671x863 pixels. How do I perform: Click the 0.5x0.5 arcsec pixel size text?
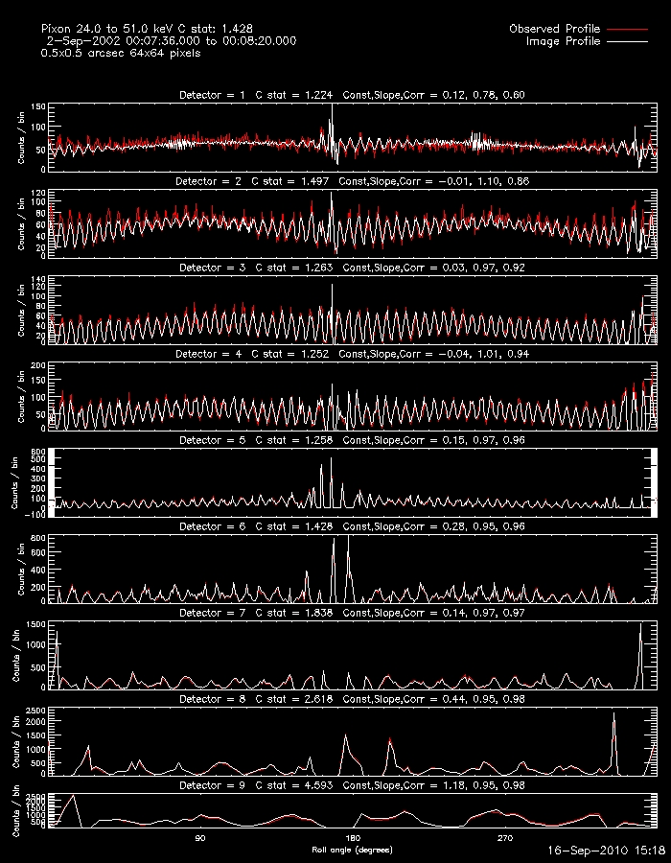click(x=121, y=54)
